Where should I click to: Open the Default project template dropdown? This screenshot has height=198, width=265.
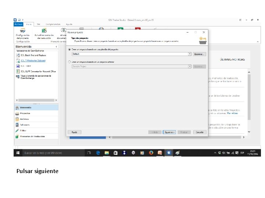point(190,54)
